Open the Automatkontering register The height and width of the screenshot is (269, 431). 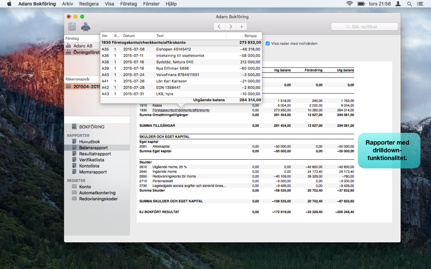click(97, 193)
